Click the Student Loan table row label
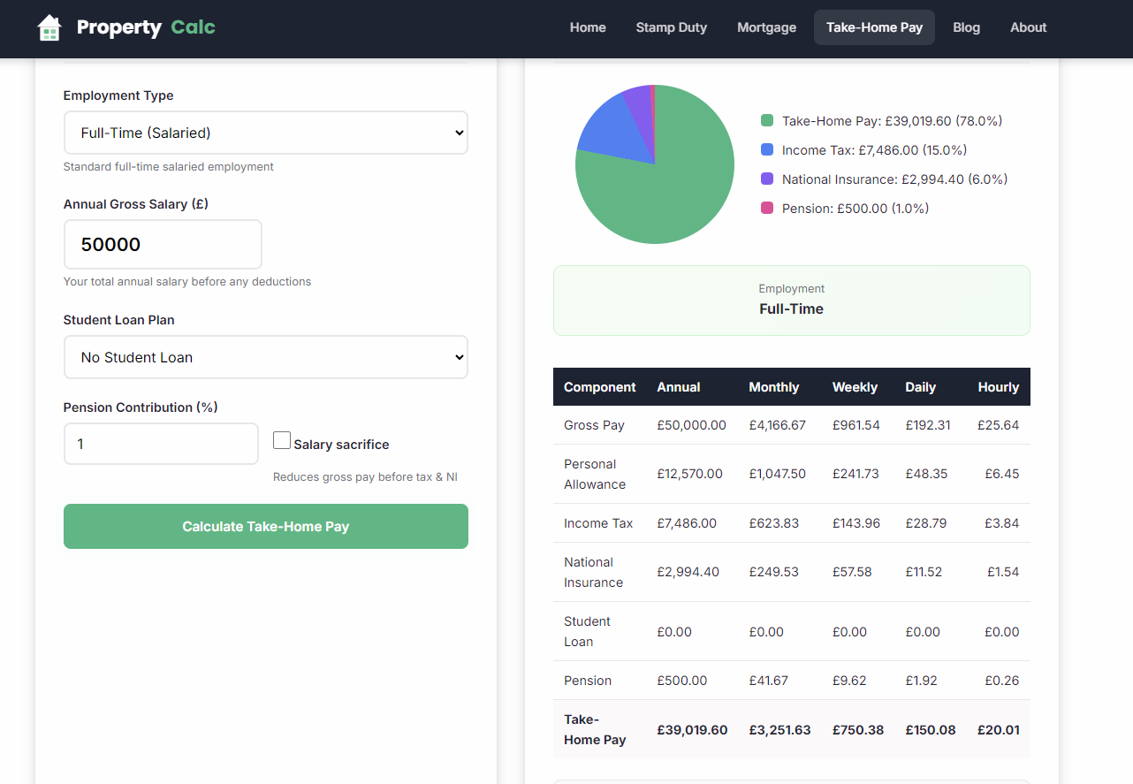1133x784 pixels. [x=587, y=631]
